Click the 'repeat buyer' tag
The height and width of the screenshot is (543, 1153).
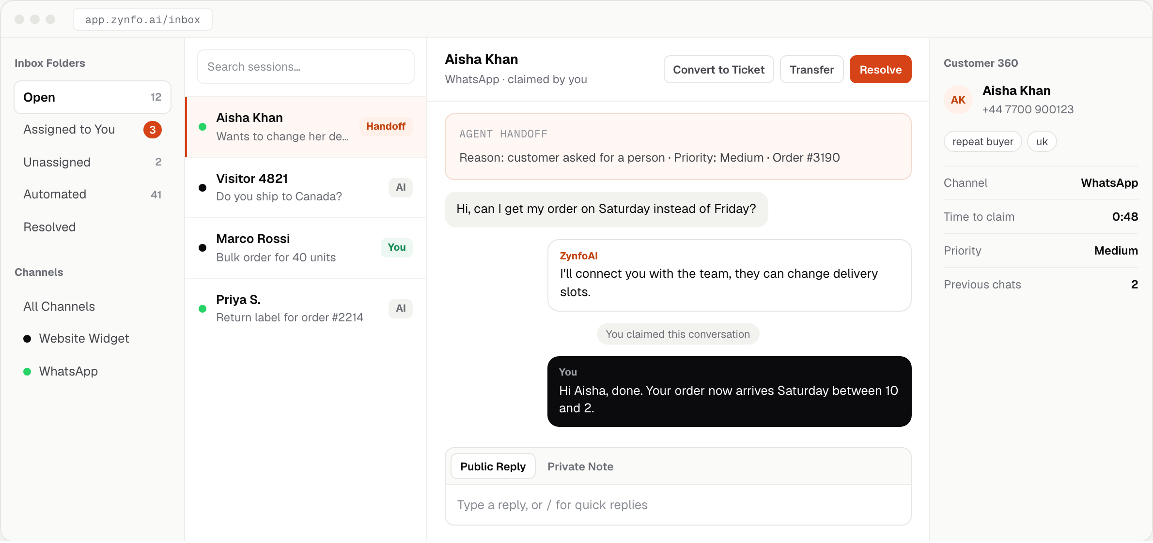click(982, 142)
